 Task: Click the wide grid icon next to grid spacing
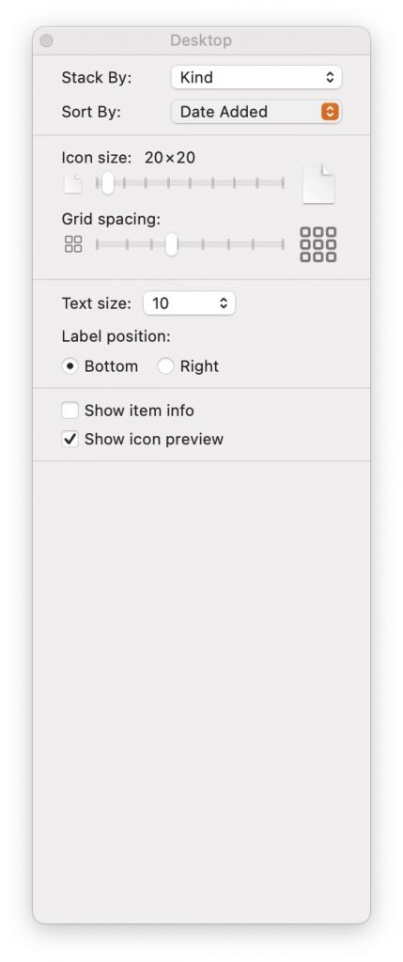tap(318, 244)
